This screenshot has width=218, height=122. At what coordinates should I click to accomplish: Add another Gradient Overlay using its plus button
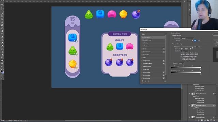tap(163, 63)
